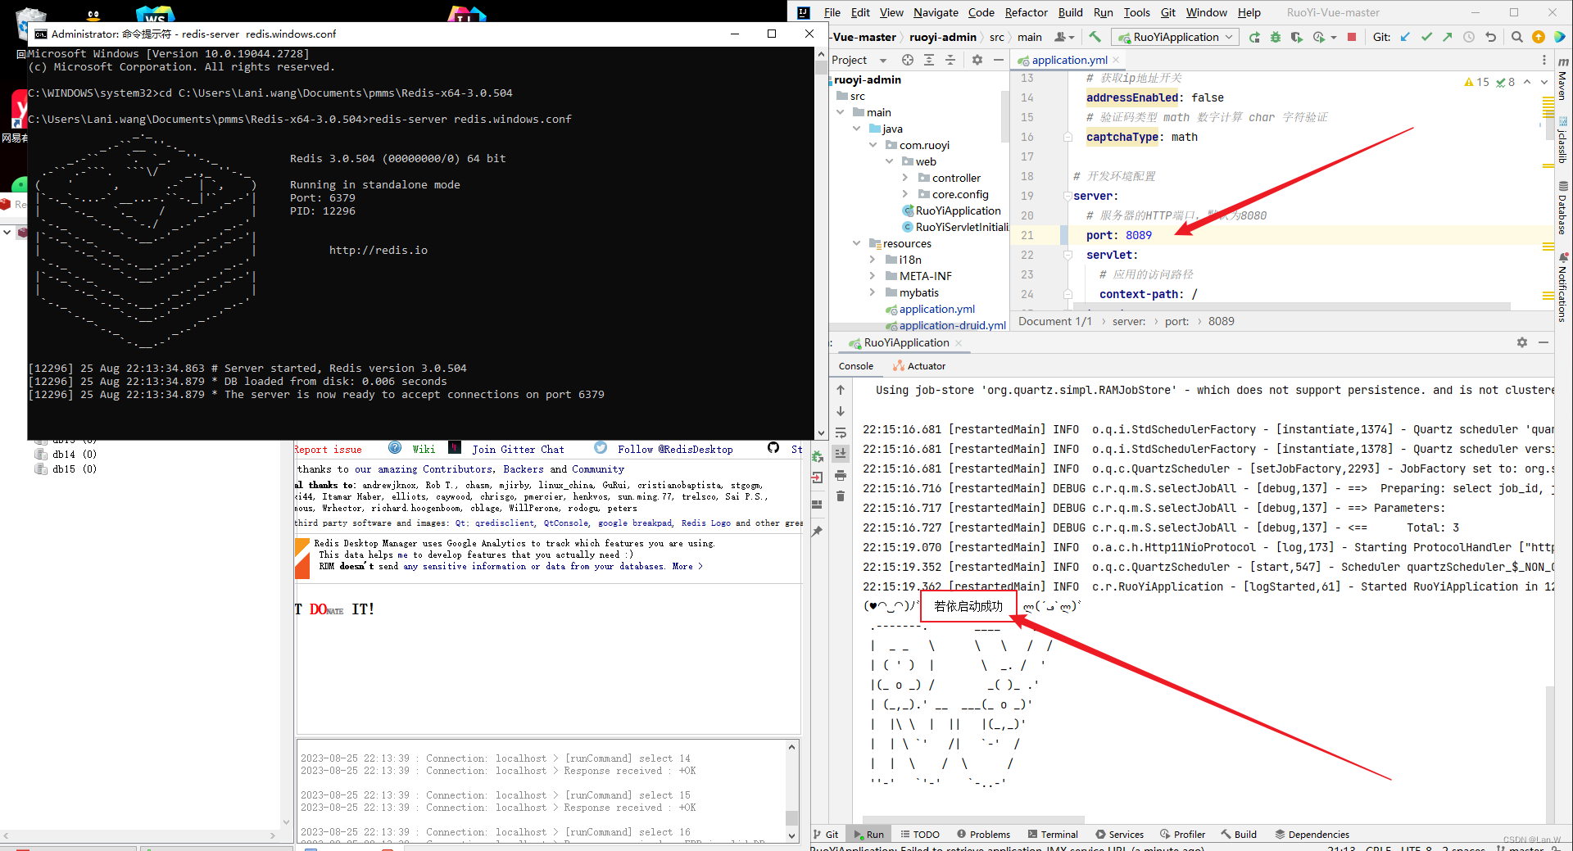1573x851 pixels.
Task: Open the Database side panel
Action: coord(1563,208)
